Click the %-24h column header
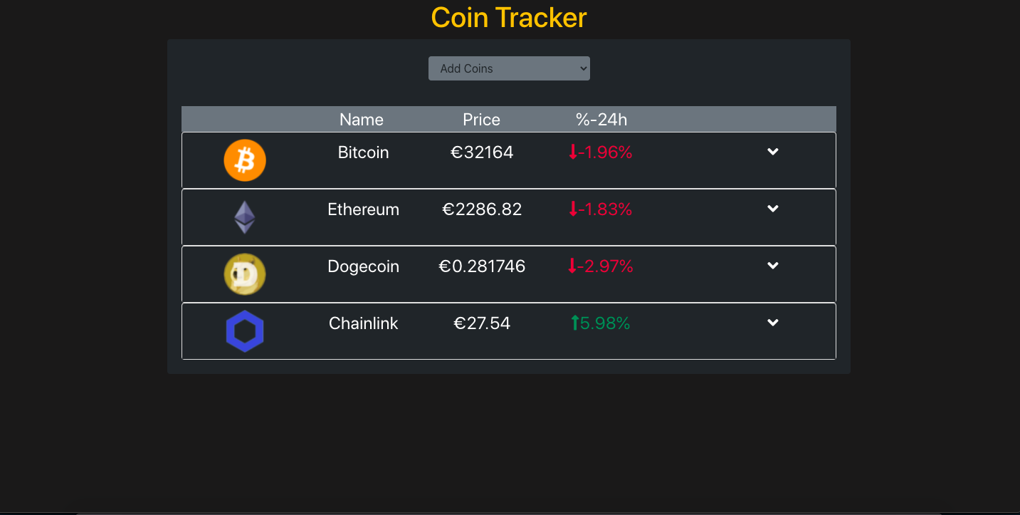Viewport: 1020px width, 515px height. coord(601,119)
